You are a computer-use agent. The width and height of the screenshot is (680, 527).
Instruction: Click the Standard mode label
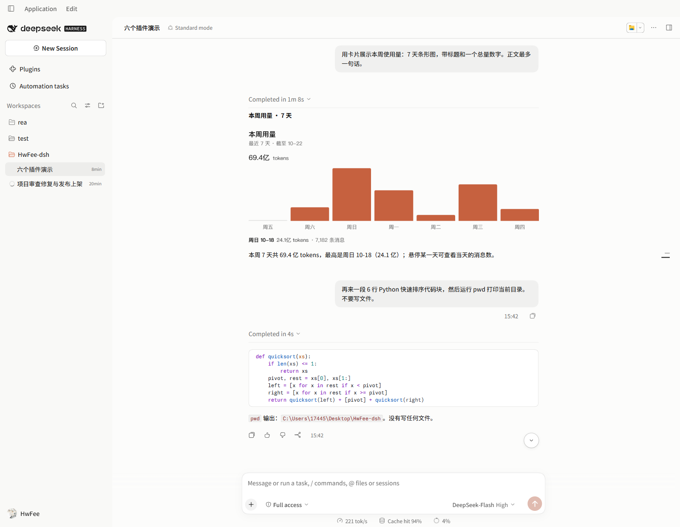pos(190,28)
